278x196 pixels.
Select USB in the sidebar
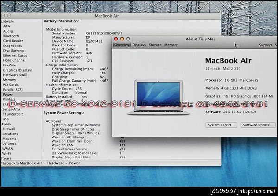(x=6, y=119)
